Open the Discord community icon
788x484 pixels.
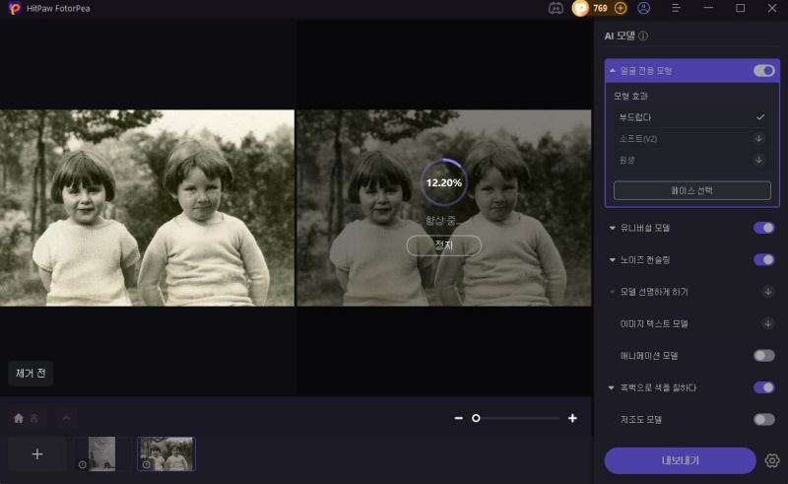point(557,8)
